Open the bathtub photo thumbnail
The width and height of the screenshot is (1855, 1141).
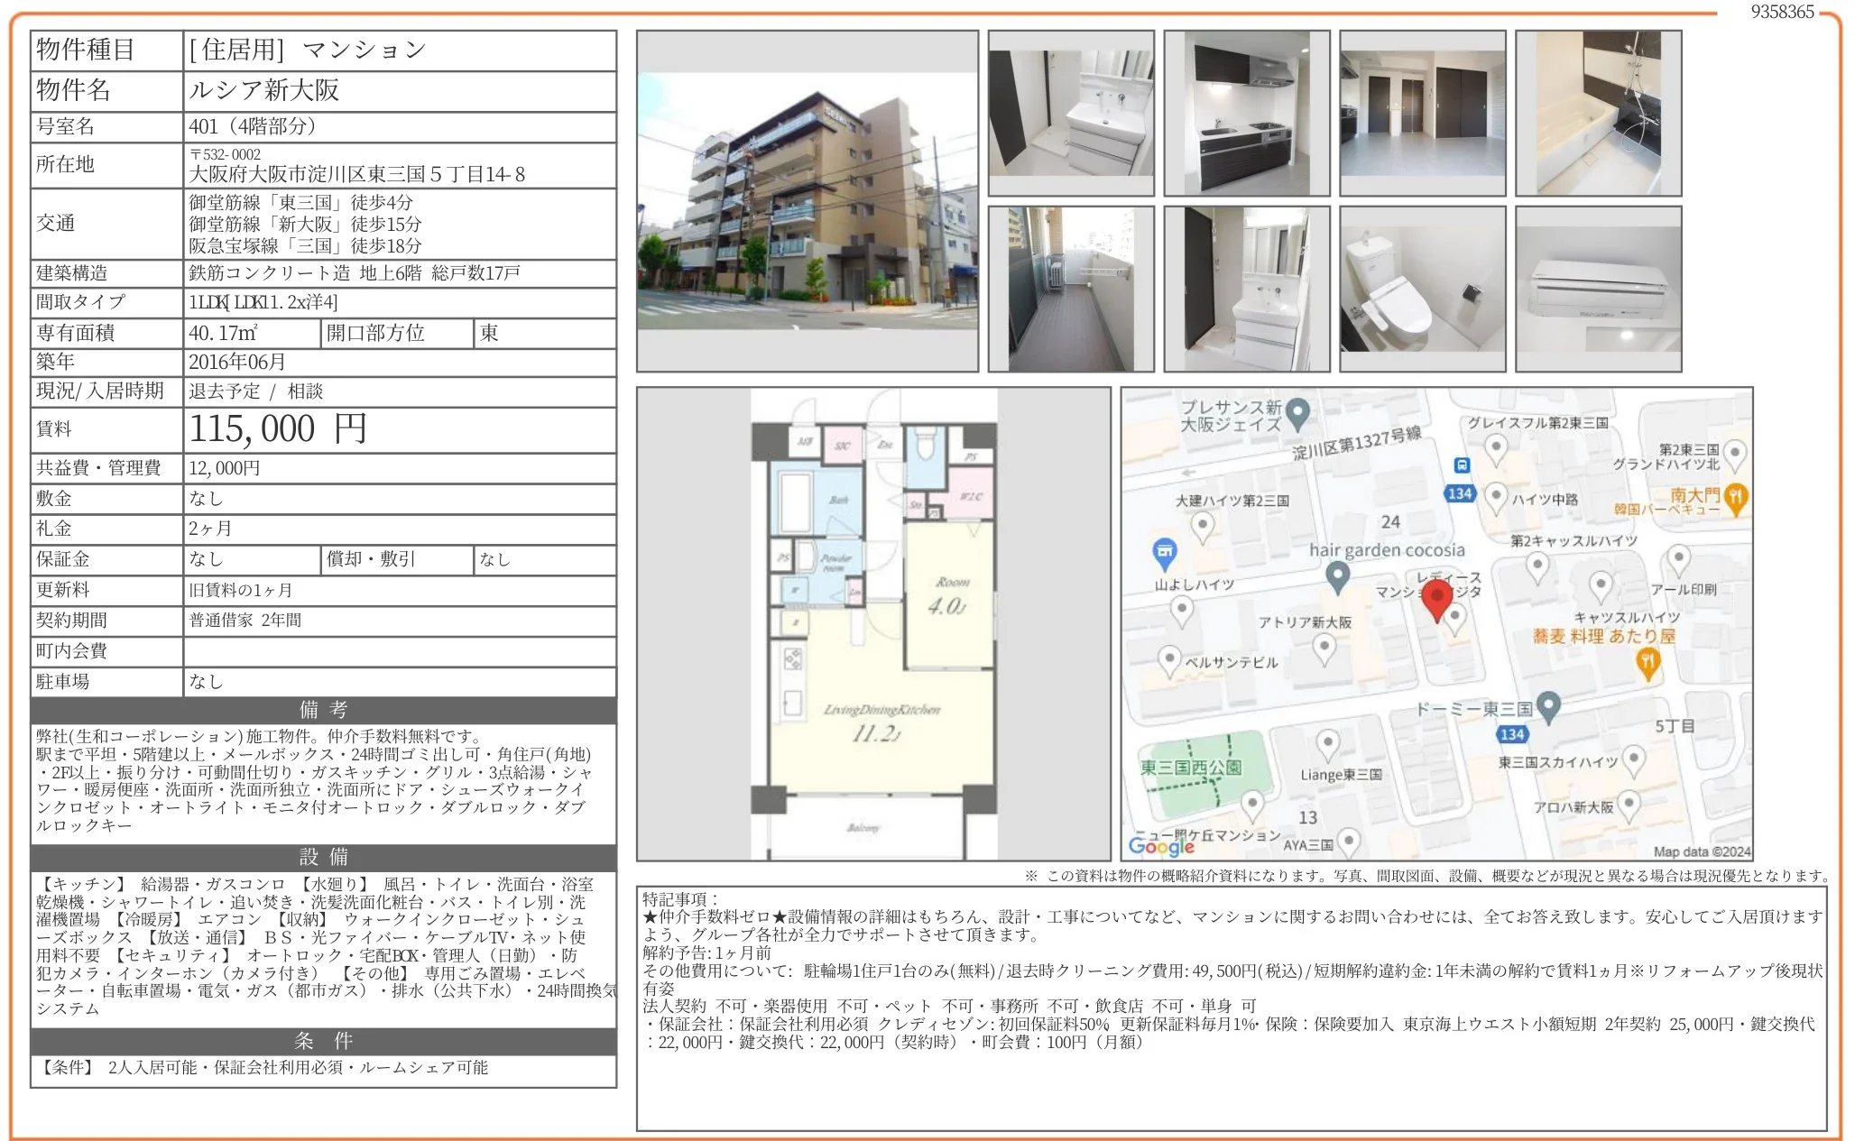[x=1598, y=114]
